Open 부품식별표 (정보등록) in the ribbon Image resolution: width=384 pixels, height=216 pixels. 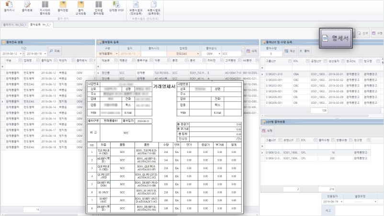pos(136,8)
